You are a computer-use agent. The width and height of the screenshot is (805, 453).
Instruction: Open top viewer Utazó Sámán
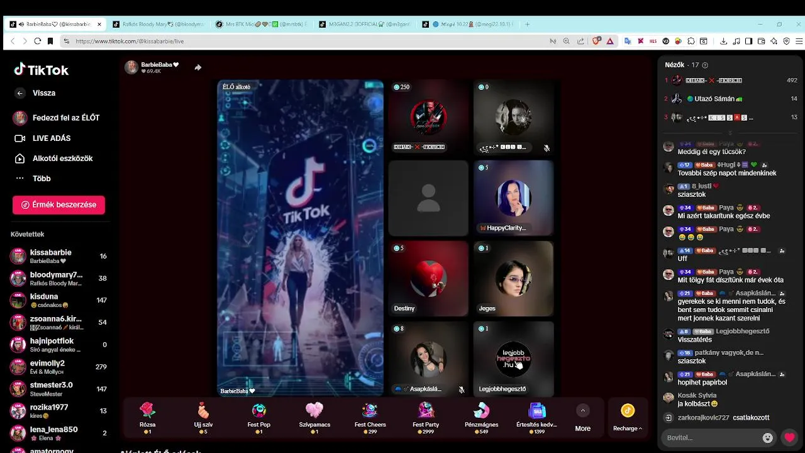(x=731, y=99)
